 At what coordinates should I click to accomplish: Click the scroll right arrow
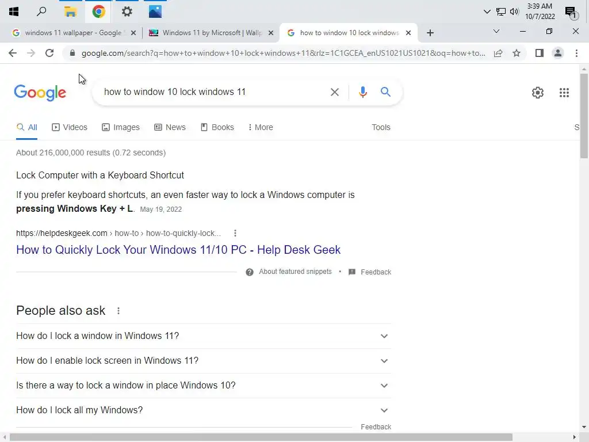pyautogui.click(x=575, y=437)
